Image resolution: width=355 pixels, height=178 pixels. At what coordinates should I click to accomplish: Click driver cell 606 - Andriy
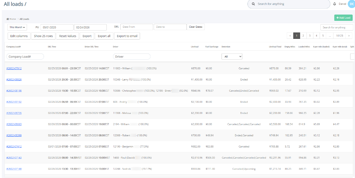(130, 102)
